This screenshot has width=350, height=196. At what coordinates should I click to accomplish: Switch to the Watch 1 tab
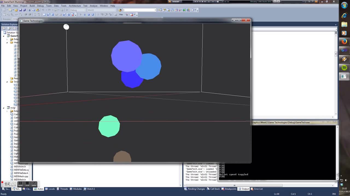[x=89, y=189]
